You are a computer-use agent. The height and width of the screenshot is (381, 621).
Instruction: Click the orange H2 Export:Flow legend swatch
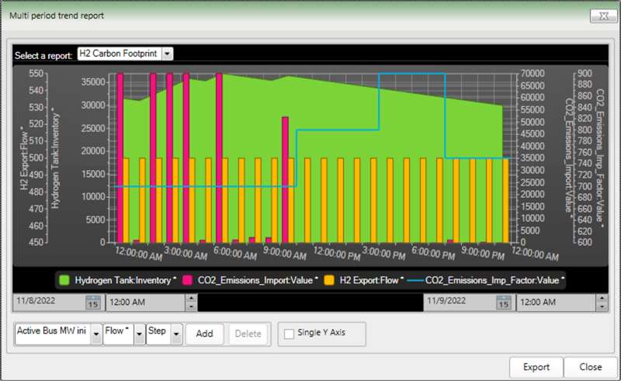click(x=329, y=280)
